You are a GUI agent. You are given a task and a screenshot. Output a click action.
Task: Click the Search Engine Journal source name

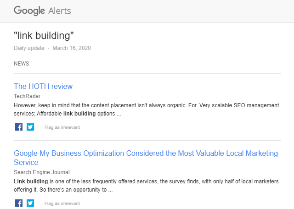42,172
